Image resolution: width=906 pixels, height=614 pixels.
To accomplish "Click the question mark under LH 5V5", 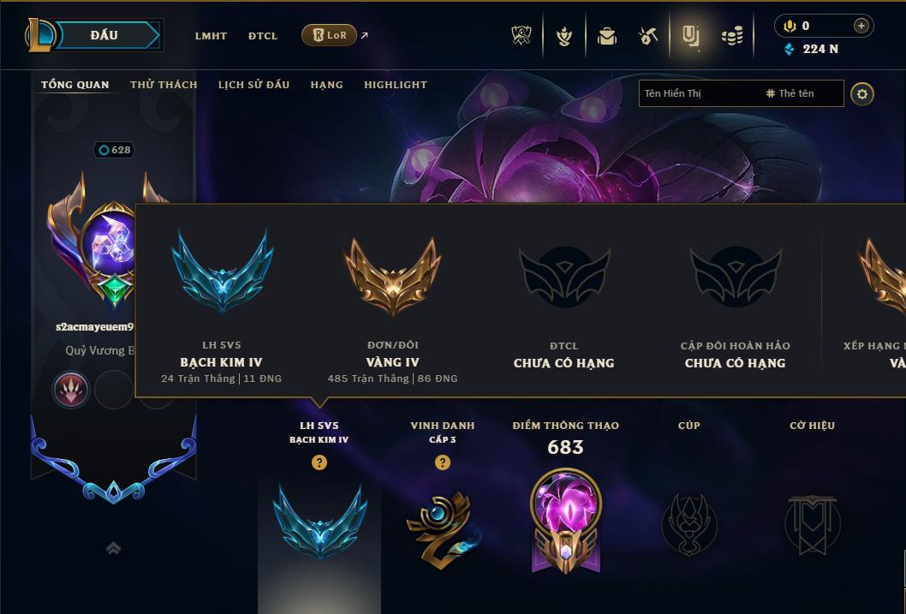I will [319, 462].
